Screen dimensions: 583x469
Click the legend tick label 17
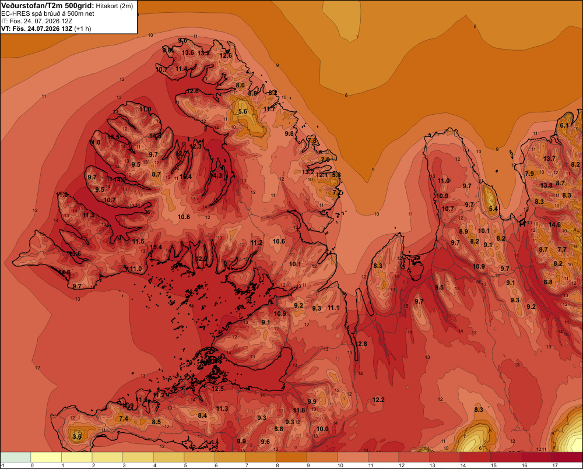555,466
